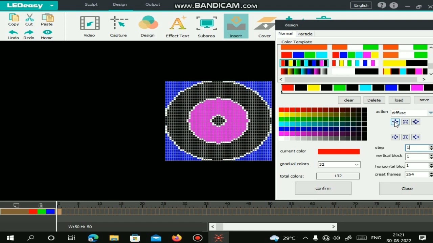Click the Close button in design panel
Screen dimensions: 433x243
click(406, 188)
